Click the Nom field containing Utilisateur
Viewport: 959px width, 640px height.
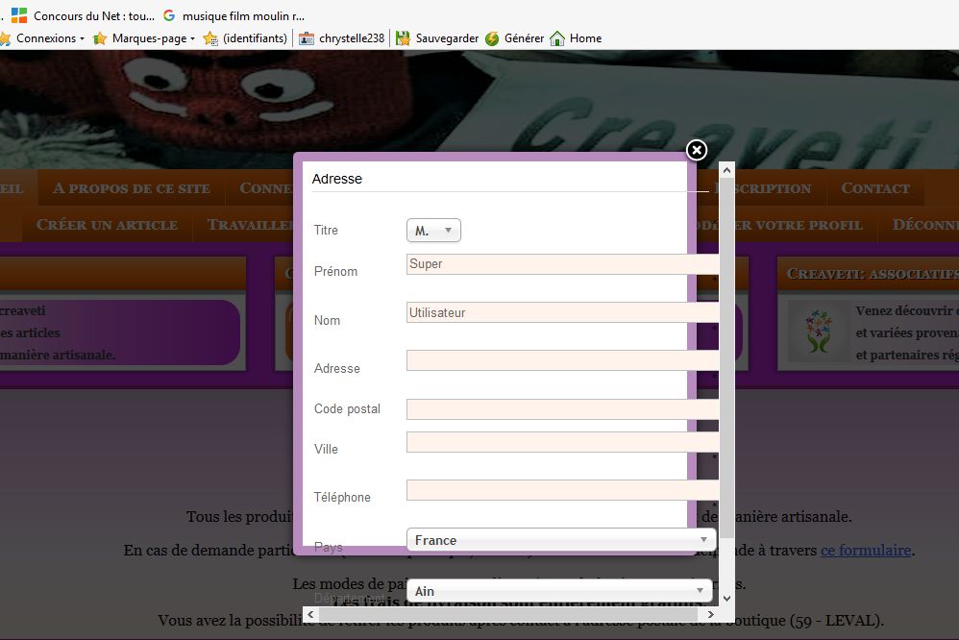point(562,312)
